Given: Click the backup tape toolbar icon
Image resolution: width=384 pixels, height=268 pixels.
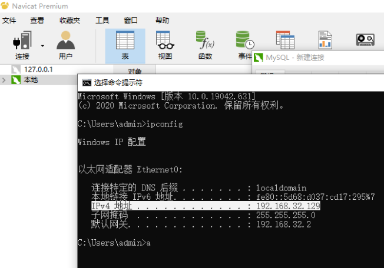Looking at the screenshot, I should click(365, 40).
